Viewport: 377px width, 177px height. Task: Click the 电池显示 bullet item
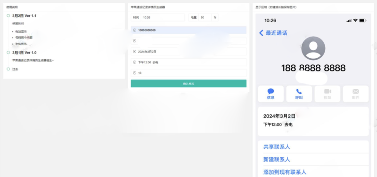pyautogui.click(x=21, y=31)
